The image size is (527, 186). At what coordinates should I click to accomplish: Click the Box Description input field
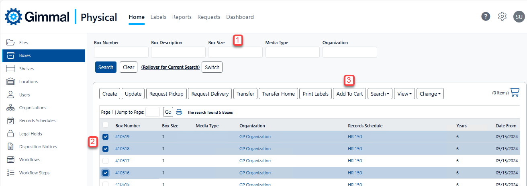point(178,52)
